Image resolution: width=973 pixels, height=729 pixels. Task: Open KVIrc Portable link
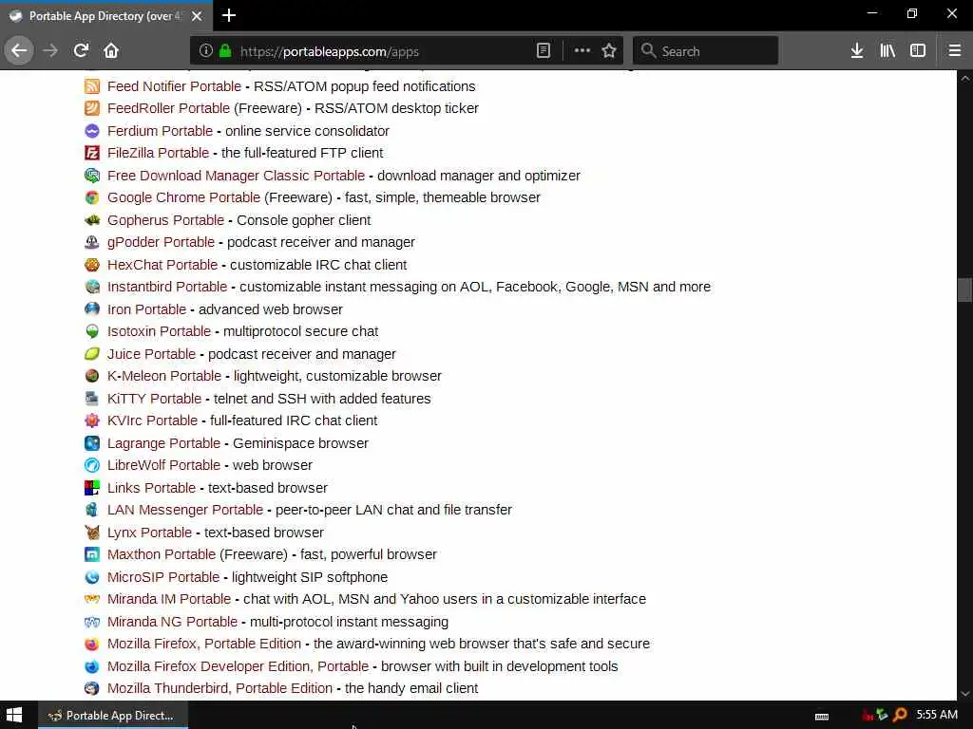153,421
